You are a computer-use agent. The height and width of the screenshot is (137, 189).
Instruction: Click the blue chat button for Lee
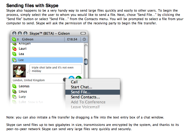coord(71,77)
